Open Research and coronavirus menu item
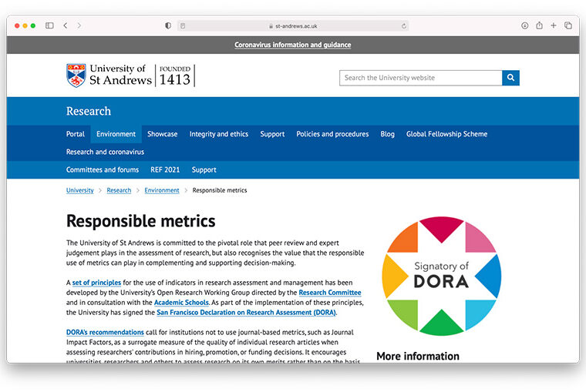 (x=105, y=152)
